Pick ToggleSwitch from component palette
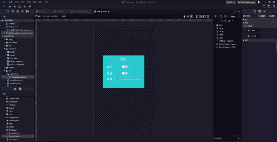Screen dimensions: 277x142 pos(14,136)
